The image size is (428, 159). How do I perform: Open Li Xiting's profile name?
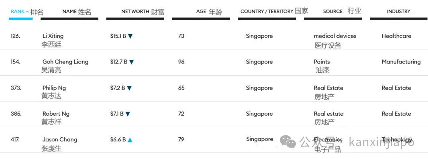point(53,36)
